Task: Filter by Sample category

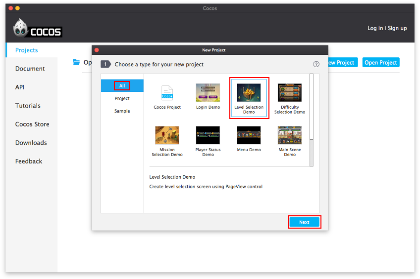Action: [x=122, y=111]
